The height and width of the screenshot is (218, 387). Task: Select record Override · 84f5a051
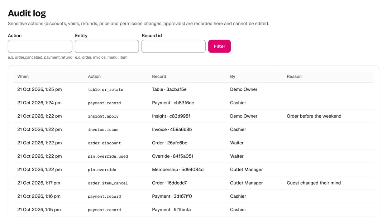[x=173, y=156]
